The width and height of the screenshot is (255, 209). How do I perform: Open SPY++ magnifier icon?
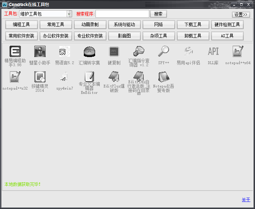click(x=163, y=51)
